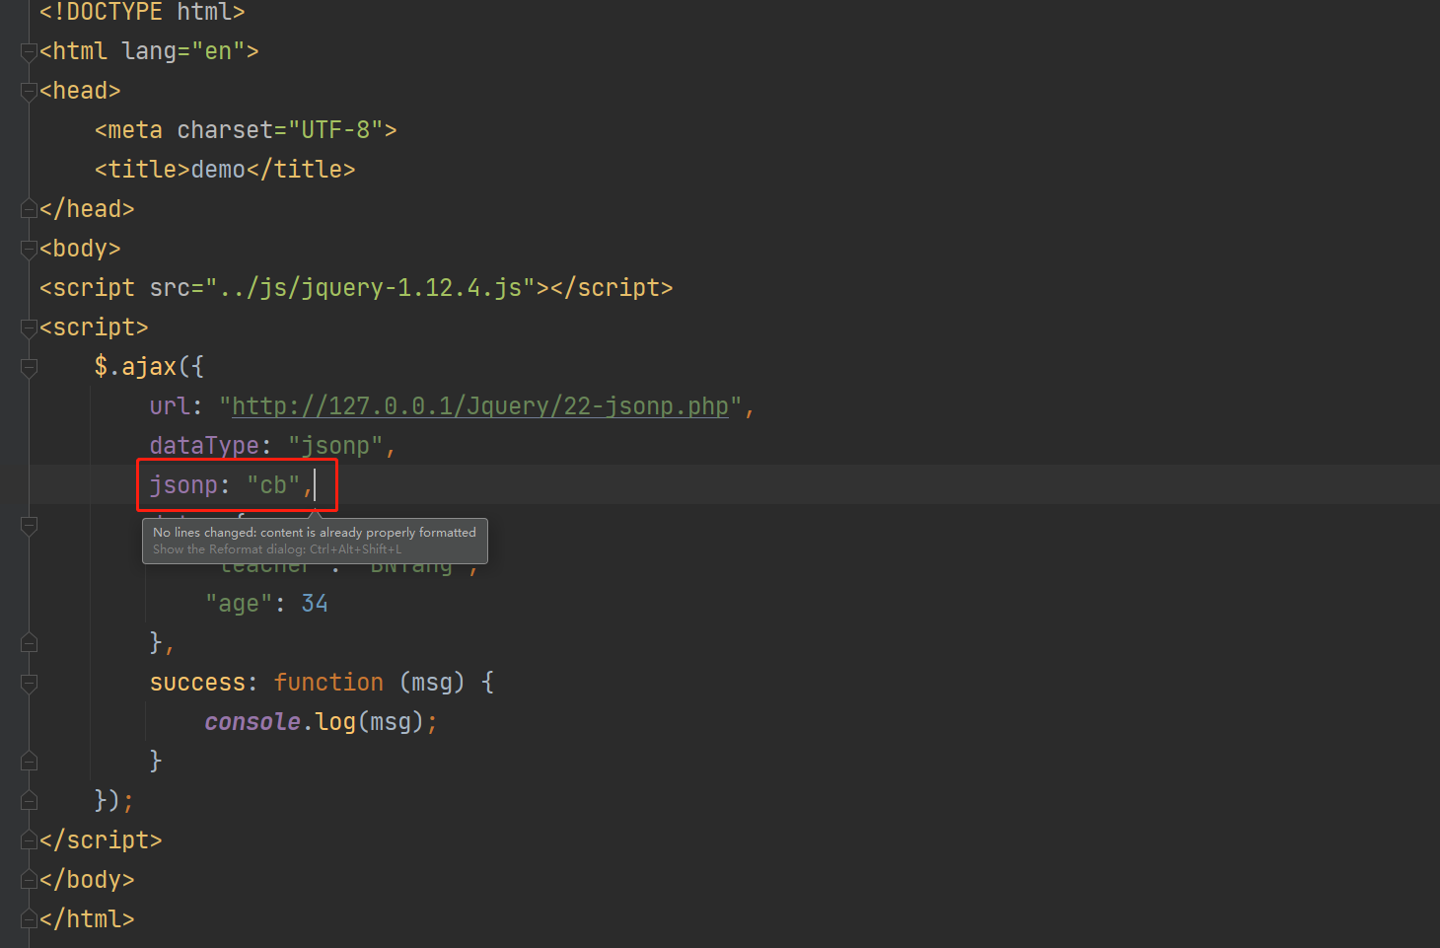Screen dimensions: 1440x948
Task: Click the "../js/jquery-1.12.4.js" src path
Action: point(370,288)
